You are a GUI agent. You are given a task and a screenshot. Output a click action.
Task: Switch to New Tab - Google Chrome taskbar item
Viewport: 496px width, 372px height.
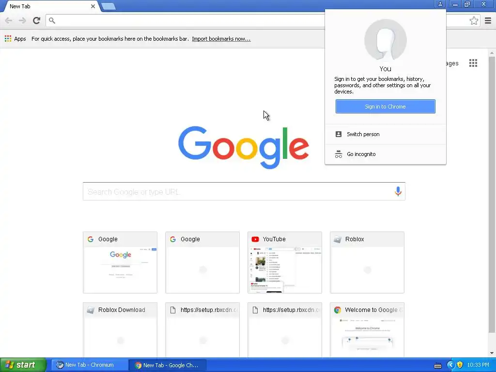(168, 365)
